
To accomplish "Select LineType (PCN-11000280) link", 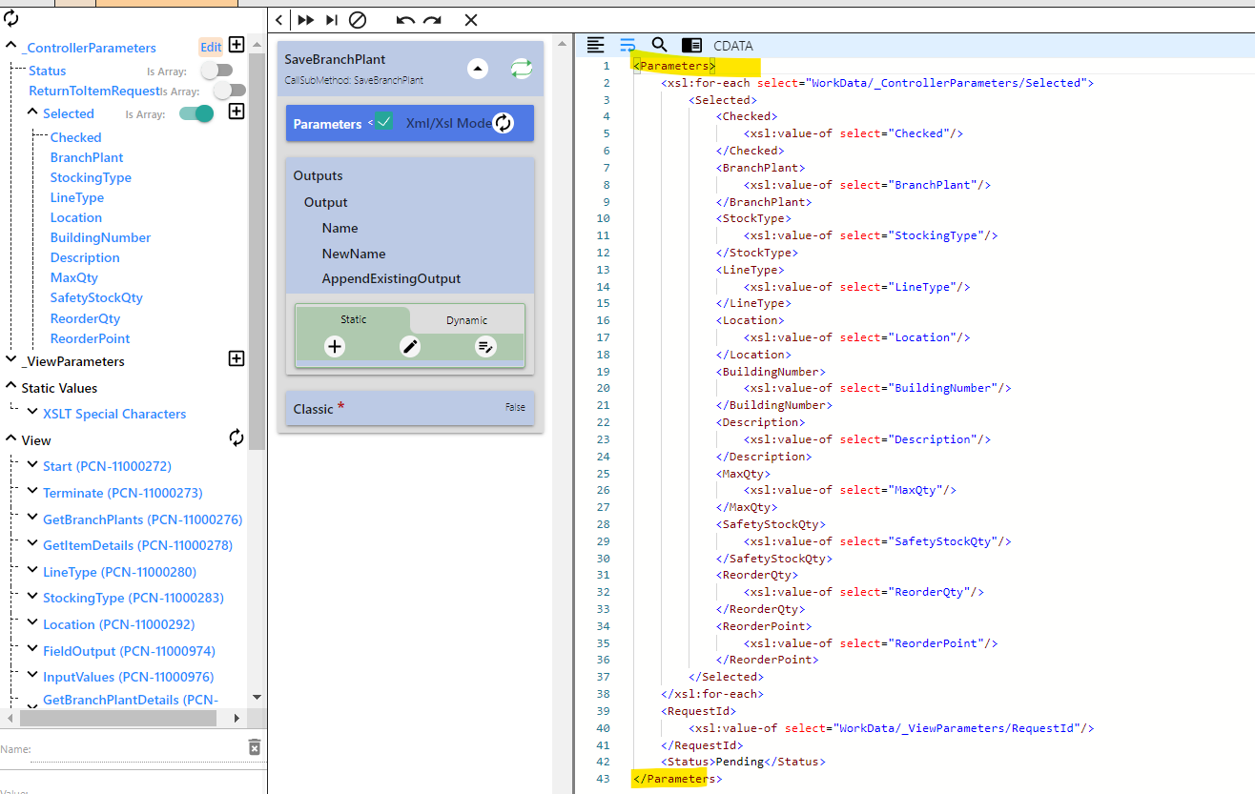I will (x=119, y=572).
